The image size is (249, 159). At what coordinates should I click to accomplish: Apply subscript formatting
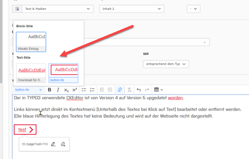[66, 90]
